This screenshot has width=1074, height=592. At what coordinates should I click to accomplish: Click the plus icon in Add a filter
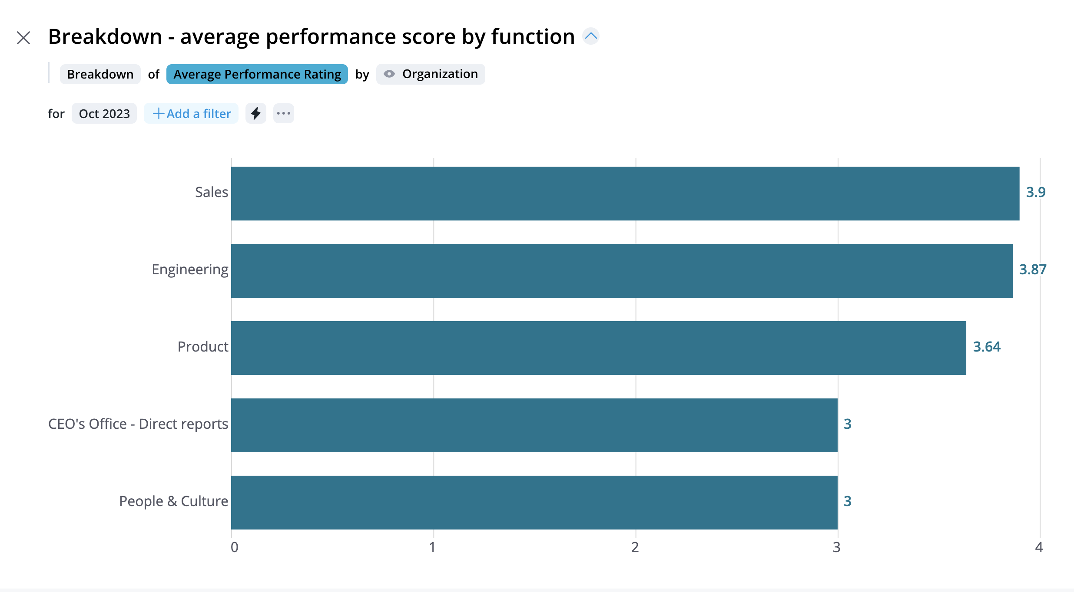tap(158, 114)
